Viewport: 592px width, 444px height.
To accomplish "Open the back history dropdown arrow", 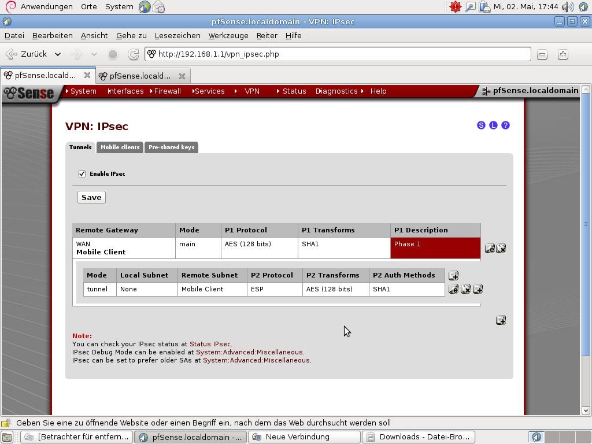I will pos(58,54).
